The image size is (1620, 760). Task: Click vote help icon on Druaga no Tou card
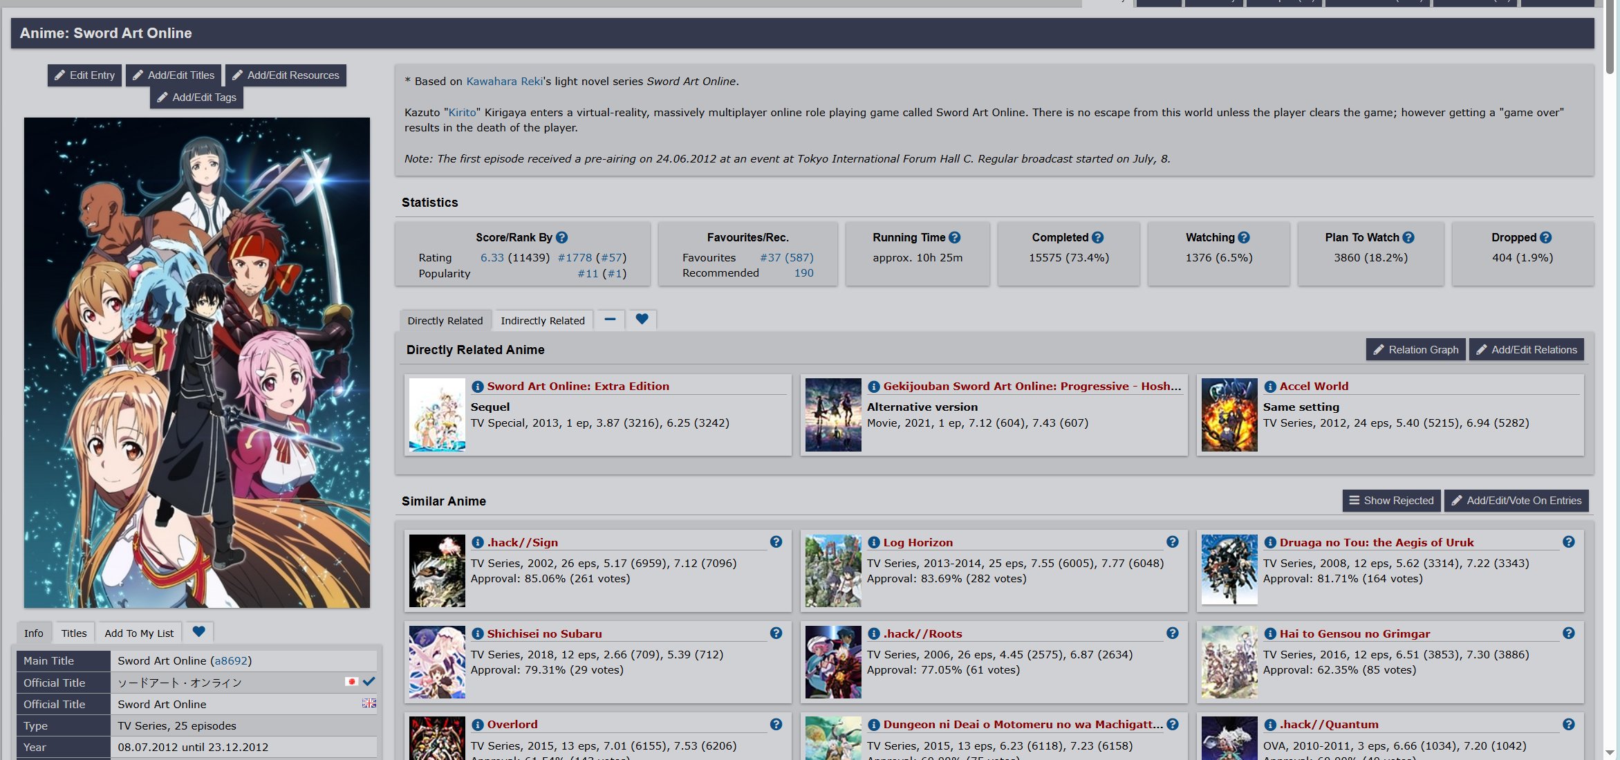(x=1568, y=541)
